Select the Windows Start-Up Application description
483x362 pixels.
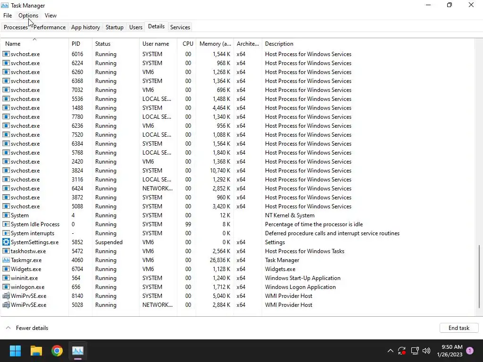[x=302, y=278]
